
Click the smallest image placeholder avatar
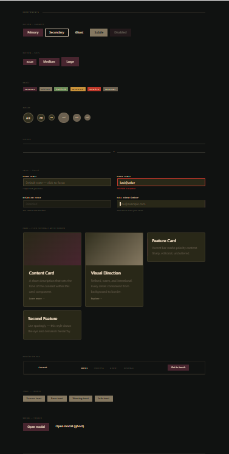[x=87, y=117]
